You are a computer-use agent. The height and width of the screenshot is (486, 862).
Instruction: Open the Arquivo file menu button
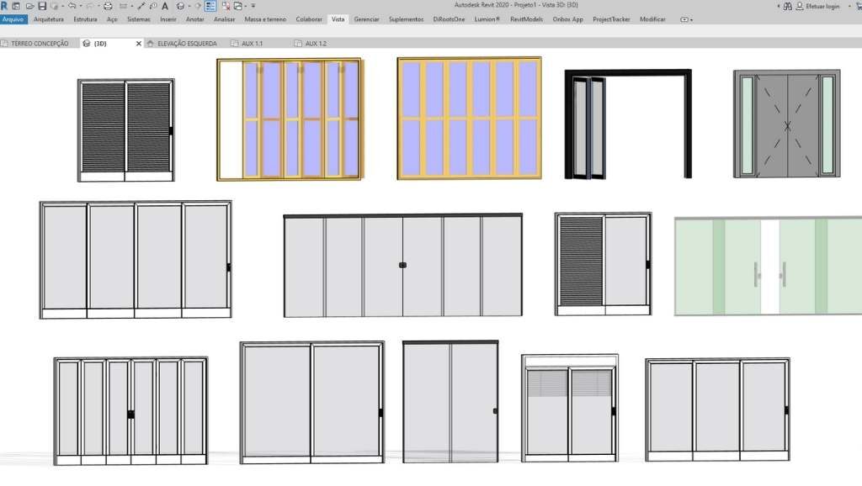click(x=13, y=18)
